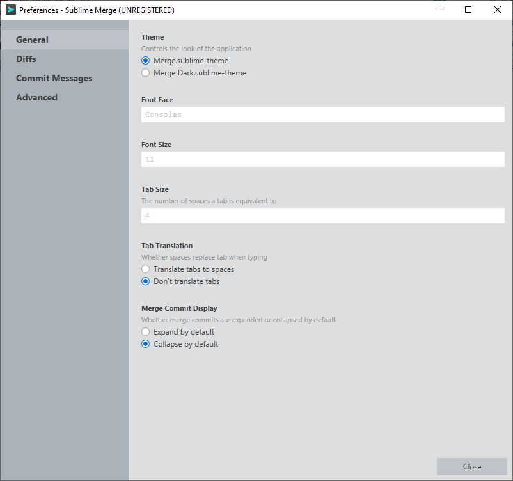Close the window using the title bar X

click(x=498, y=10)
